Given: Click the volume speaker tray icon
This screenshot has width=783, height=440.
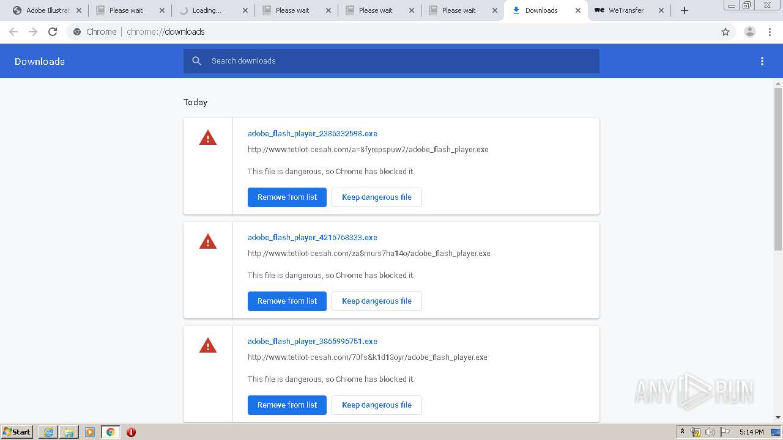Looking at the screenshot, I should (710, 432).
